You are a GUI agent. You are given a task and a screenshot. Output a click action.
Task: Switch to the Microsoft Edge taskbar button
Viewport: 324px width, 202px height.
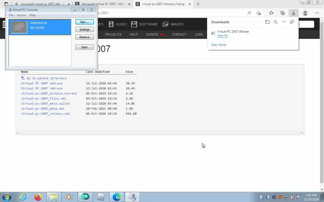click(116, 197)
